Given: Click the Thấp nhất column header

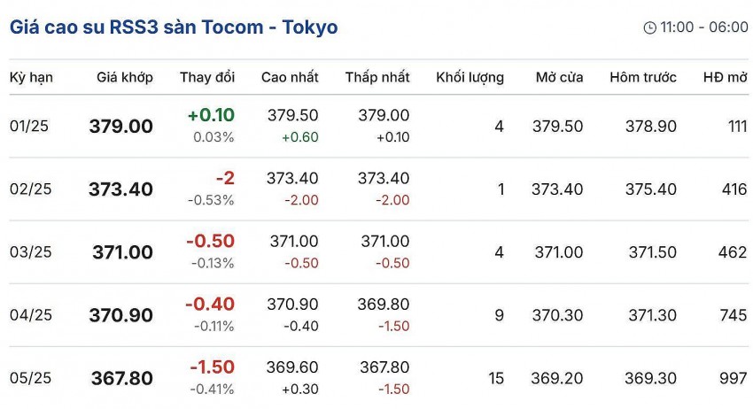Looking at the screenshot, I should (x=377, y=78).
